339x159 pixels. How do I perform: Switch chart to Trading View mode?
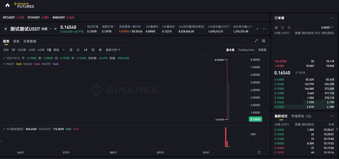click(246, 50)
